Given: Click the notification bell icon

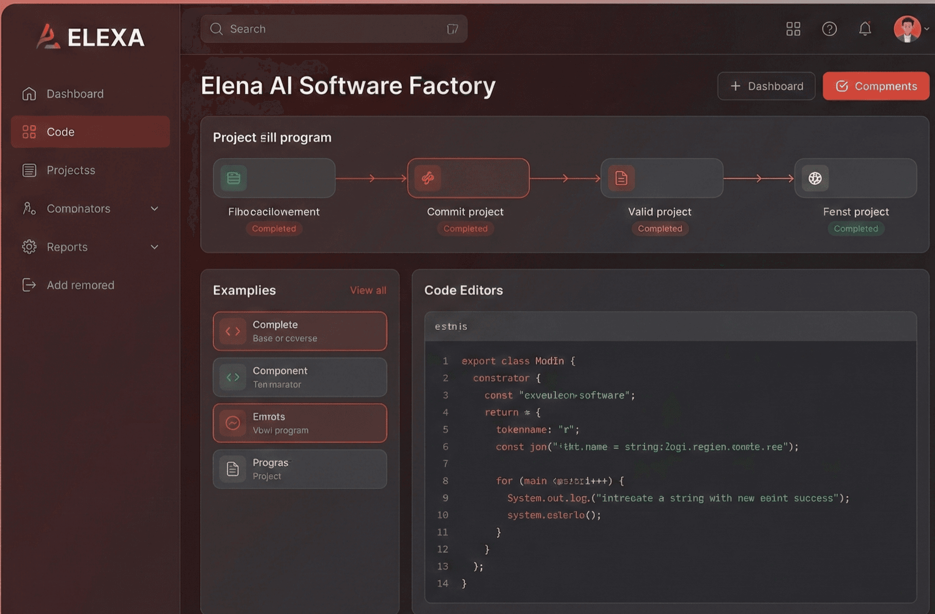Looking at the screenshot, I should point(865,29).
